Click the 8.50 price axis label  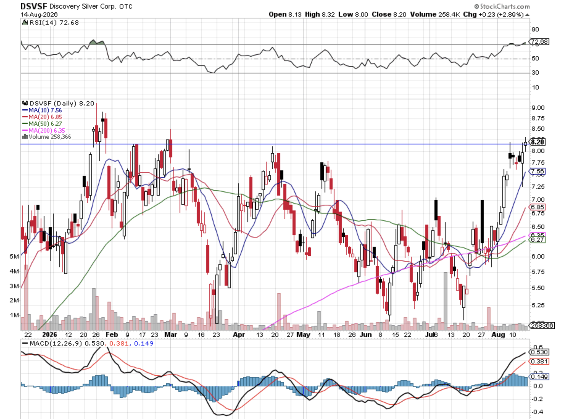click(x=538, y=129)
